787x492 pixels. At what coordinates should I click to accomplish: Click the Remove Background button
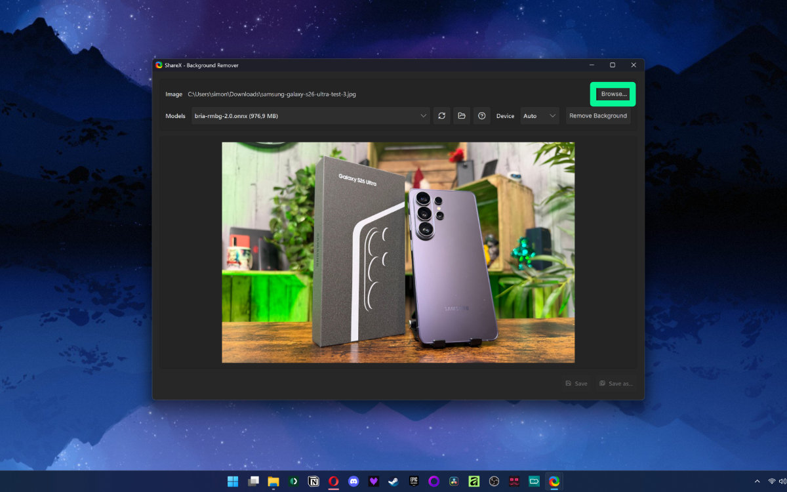[598, 116]
